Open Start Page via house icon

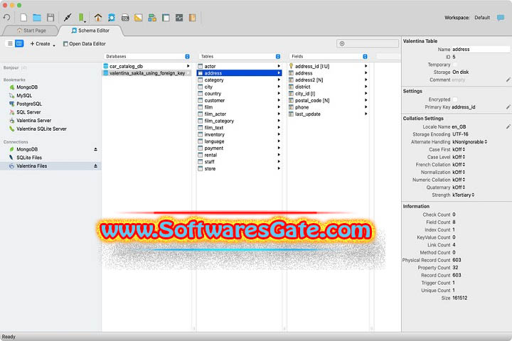coord(97,17)
